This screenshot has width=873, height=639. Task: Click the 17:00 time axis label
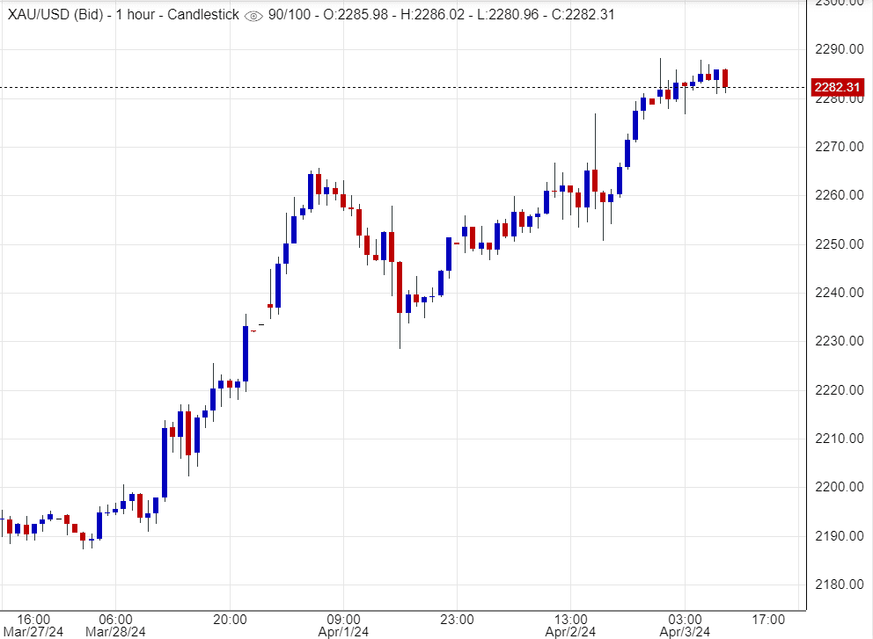coord(769,619)
